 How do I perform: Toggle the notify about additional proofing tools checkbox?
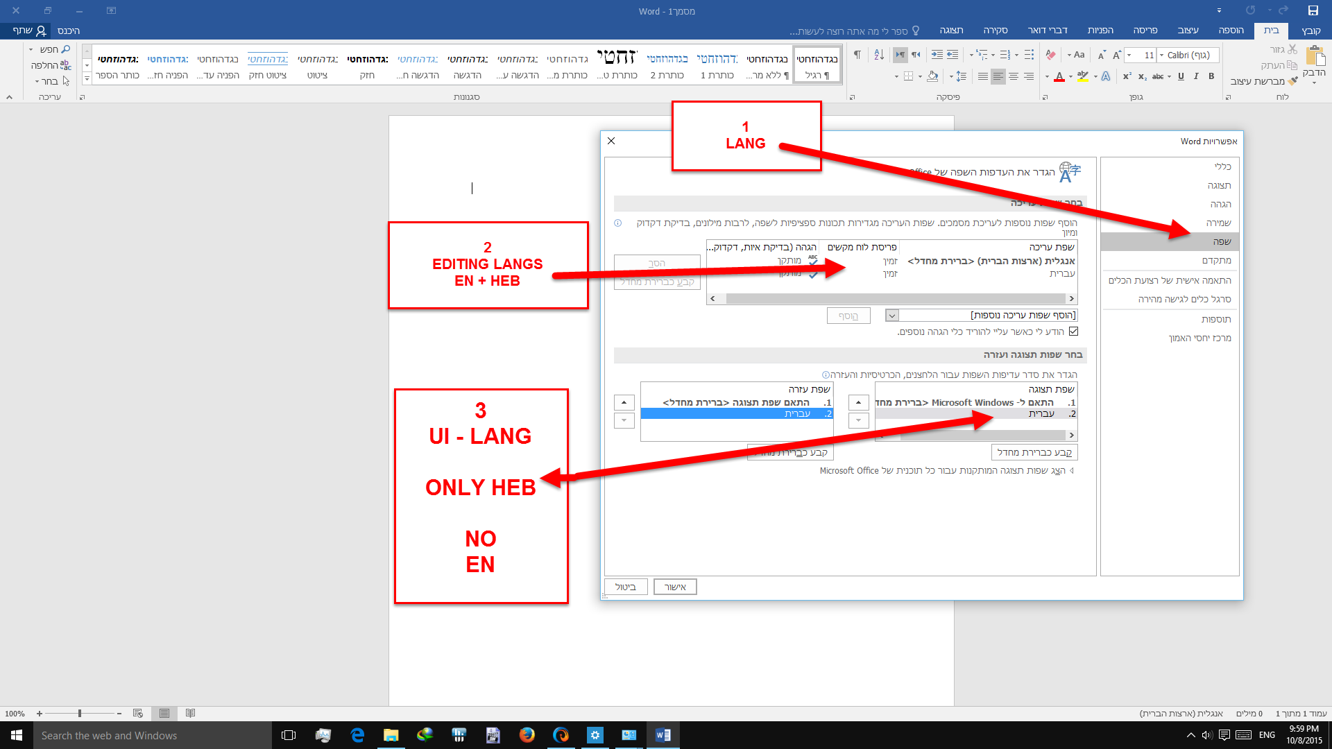point(1074,332)
